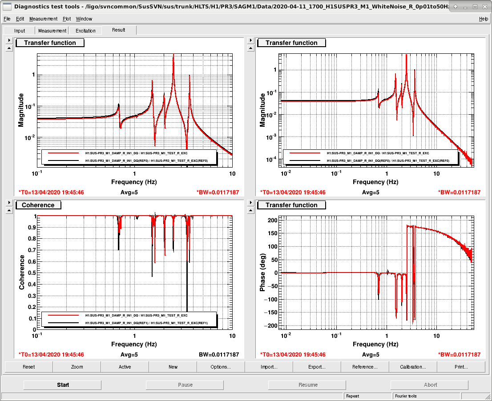The height and width of the screenshot is (401, 492).
Task: Click right-arrow icon beside top-right Transfer function plot
Action: coord(250,40)
